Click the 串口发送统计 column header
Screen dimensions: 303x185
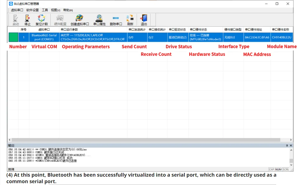137,29
